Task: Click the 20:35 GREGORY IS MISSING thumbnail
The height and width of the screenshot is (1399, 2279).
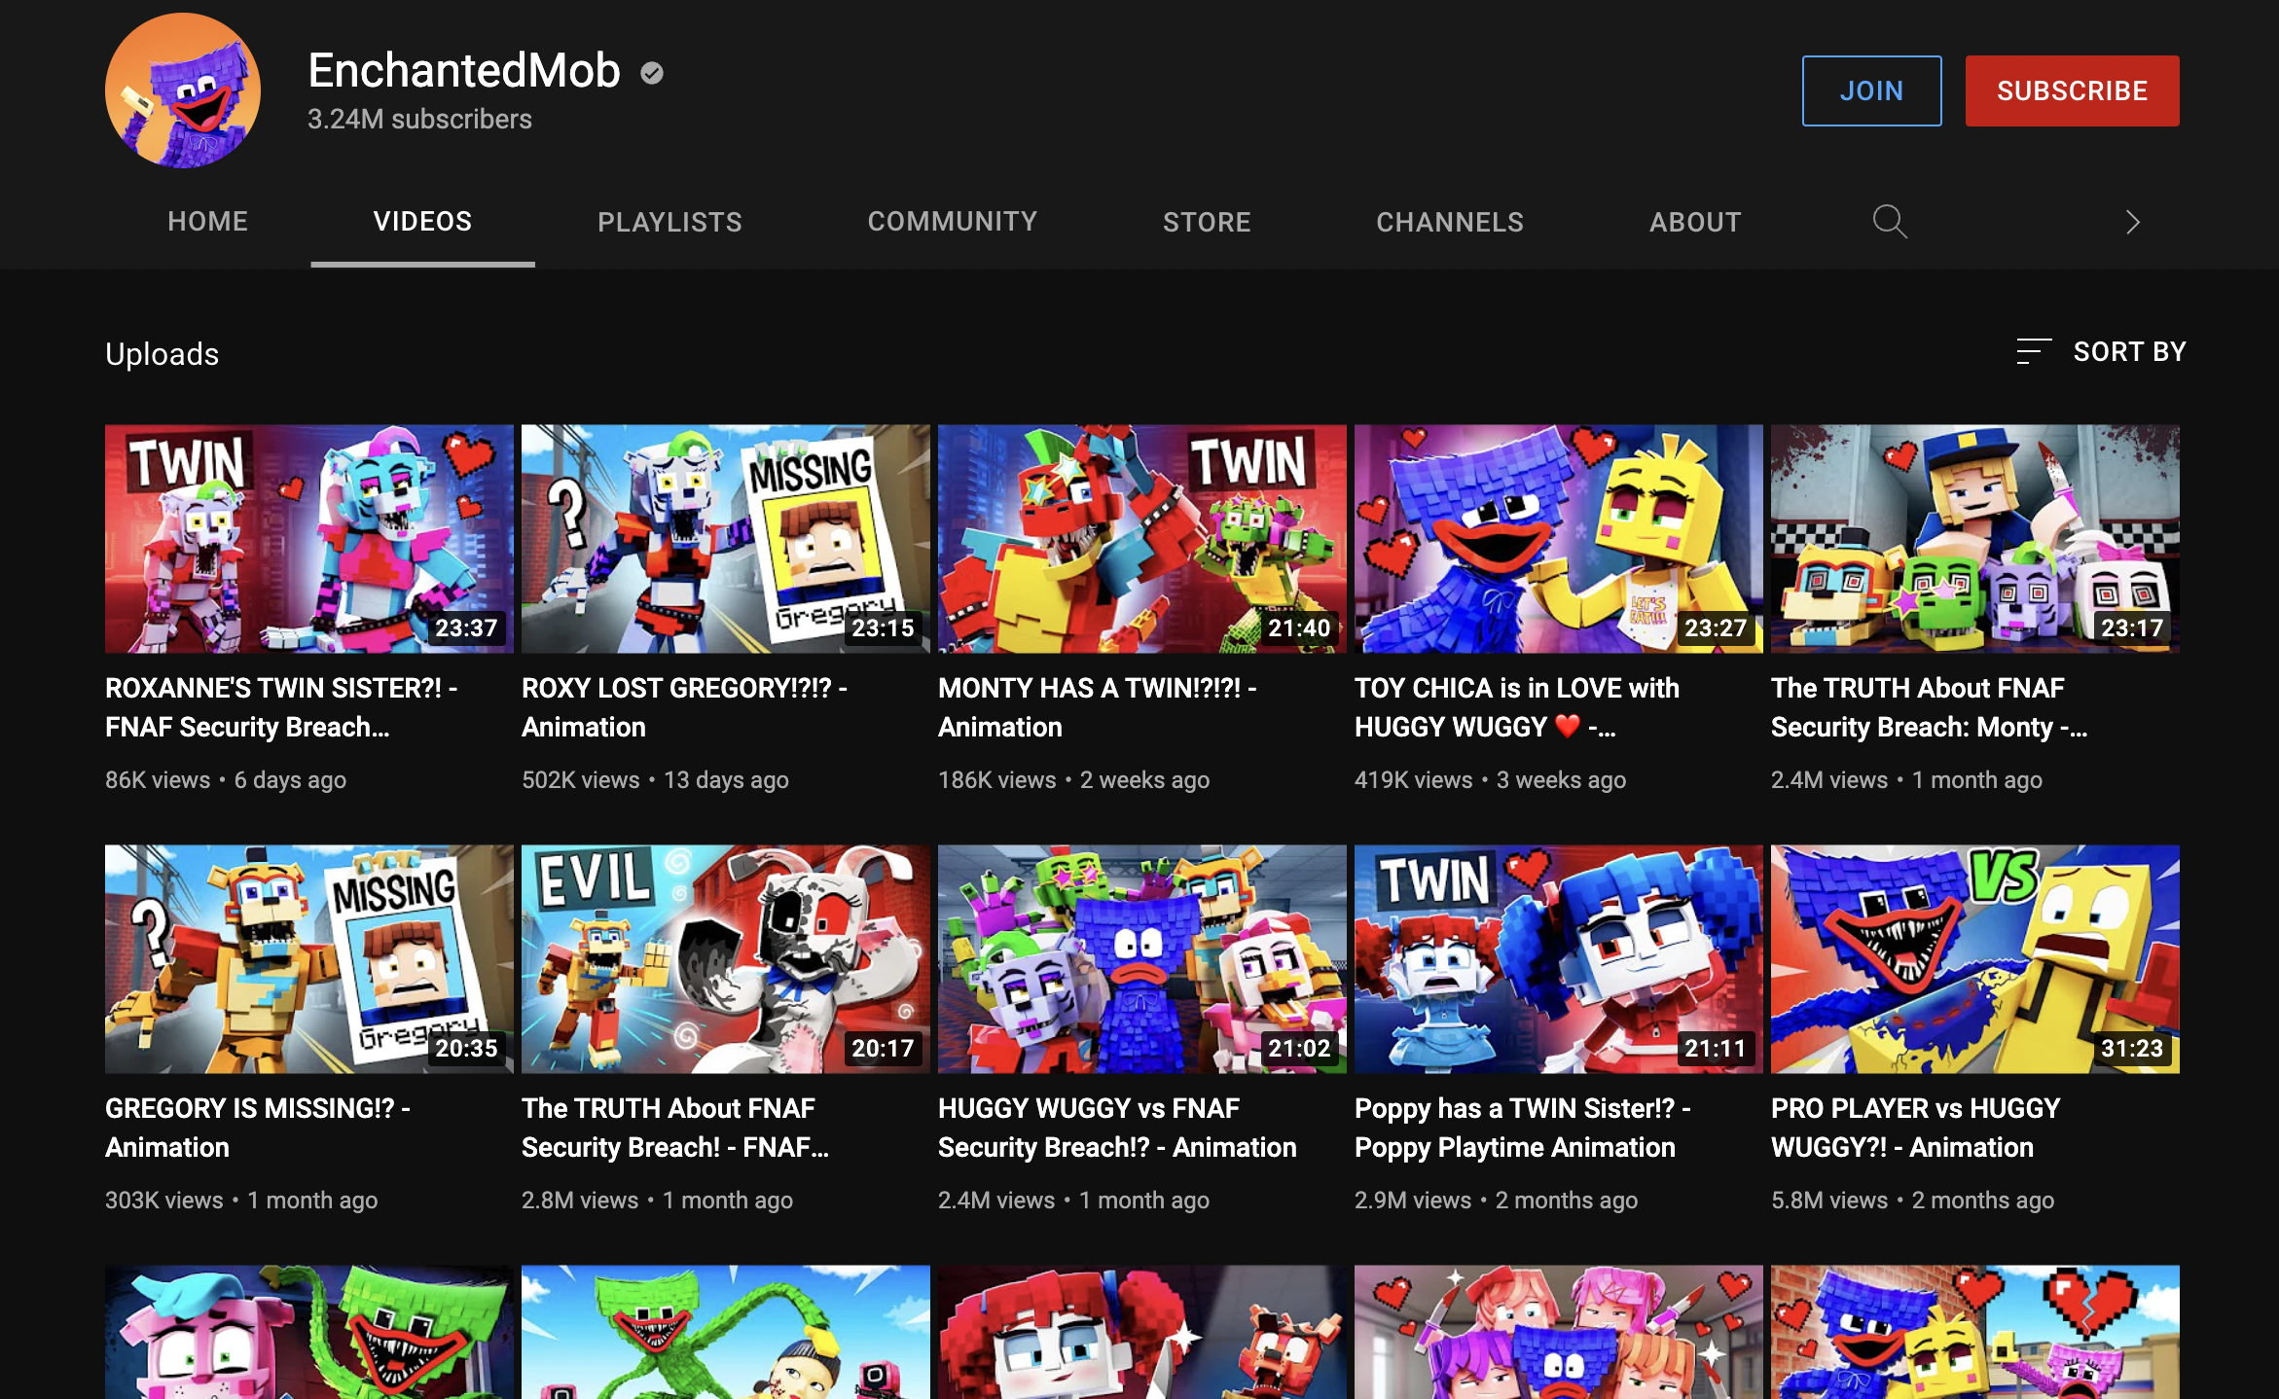Action: [x=308, y=958]
